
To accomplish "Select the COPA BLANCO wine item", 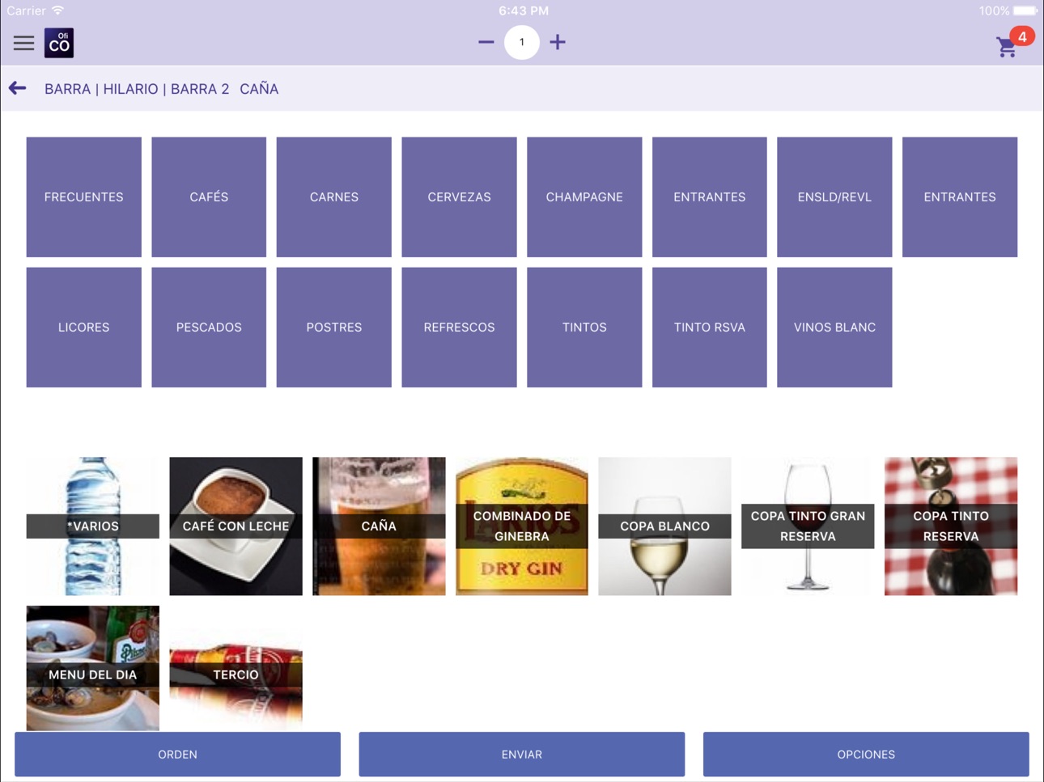I will (665, 526).
